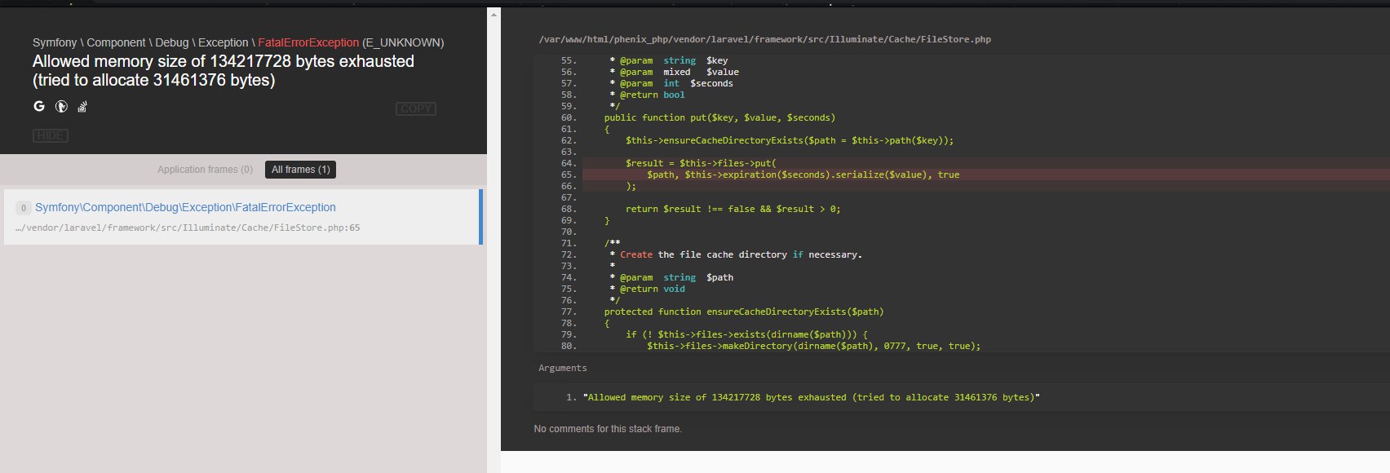The width and height of the screenshot is (1390, 473).
Task: Click 'No comments for this stack frame' text
Action: pos(608,429)
